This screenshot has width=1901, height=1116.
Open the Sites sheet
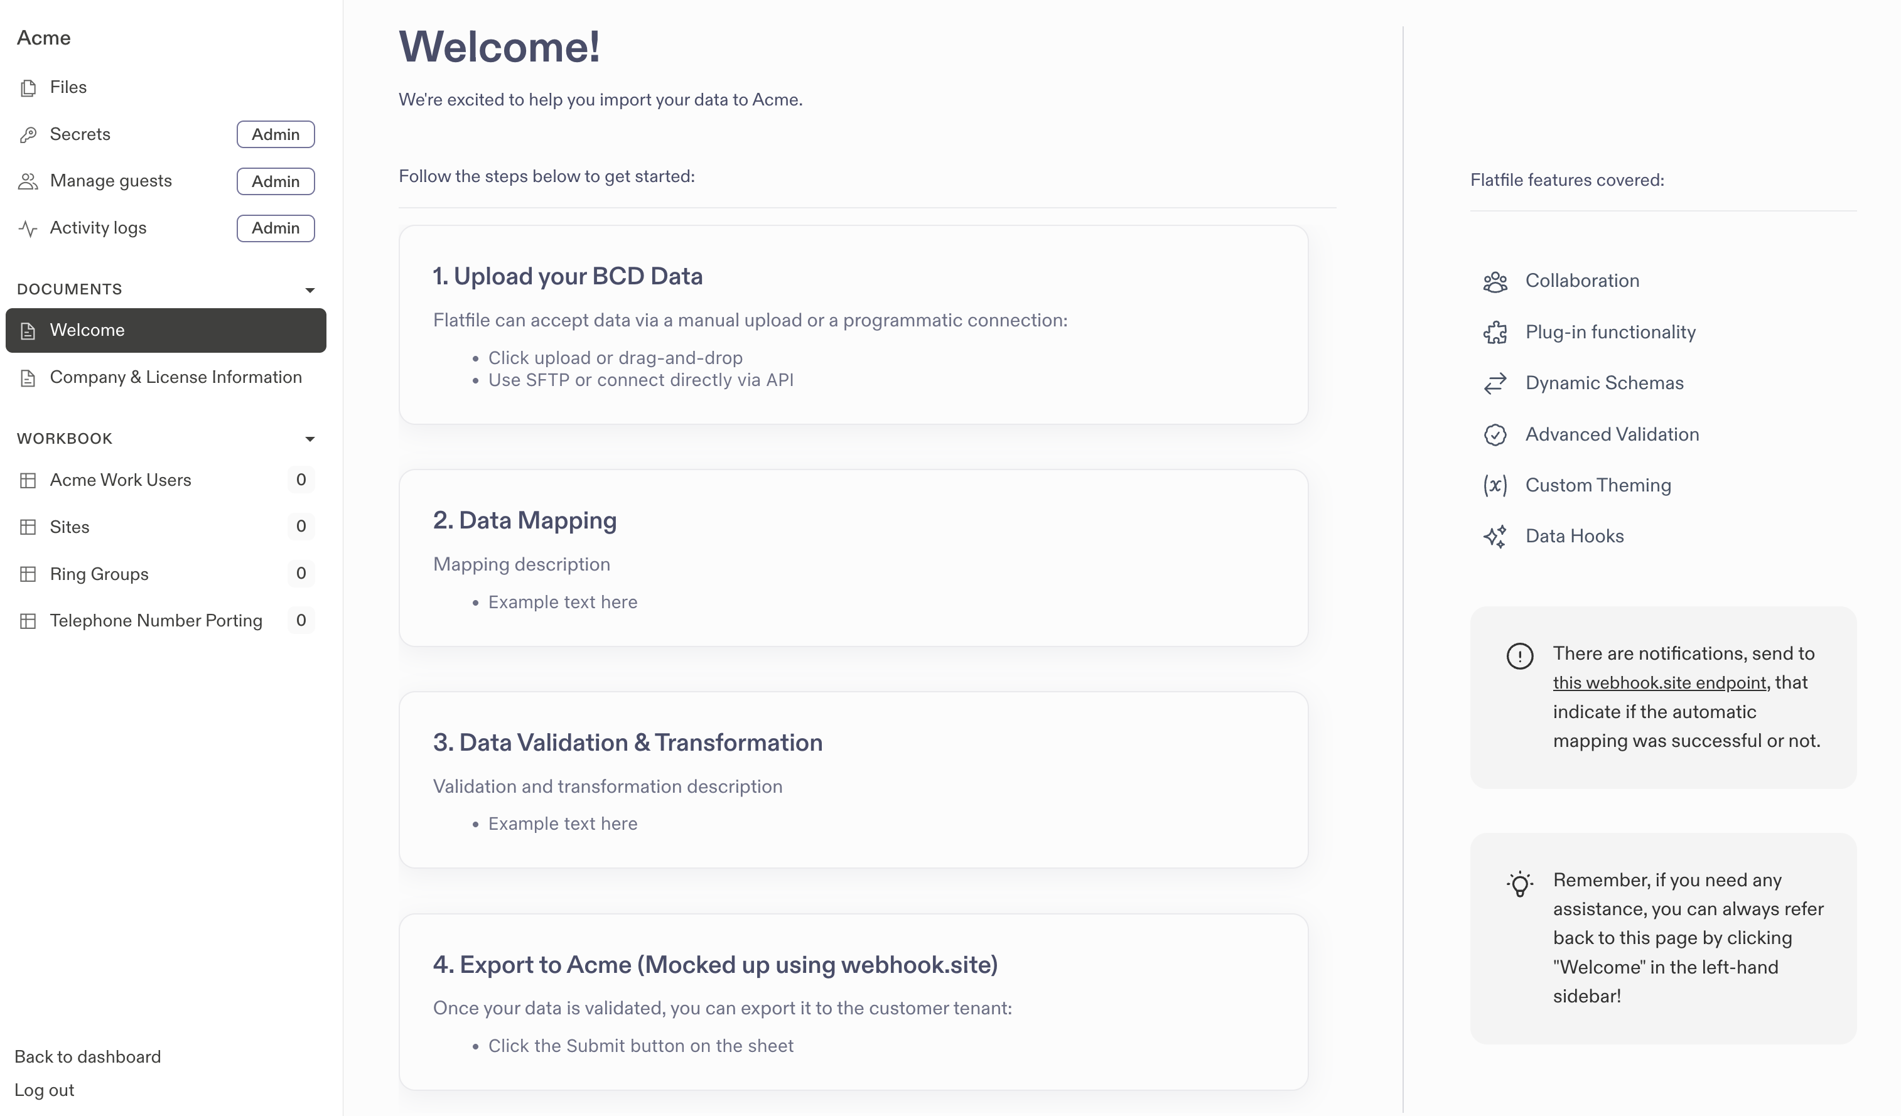pos(166,527)
